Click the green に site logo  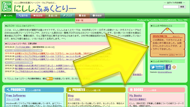[6, 6]
